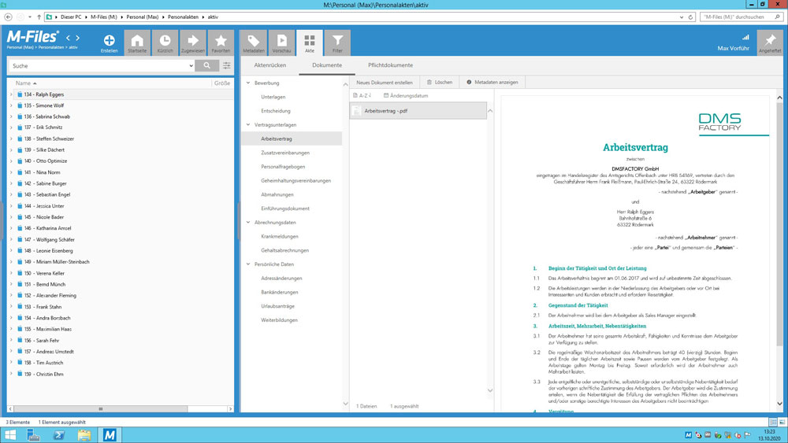Open the Suche field dropdown arrow
The image size is (788, 443).
click(x=191, y=66)
